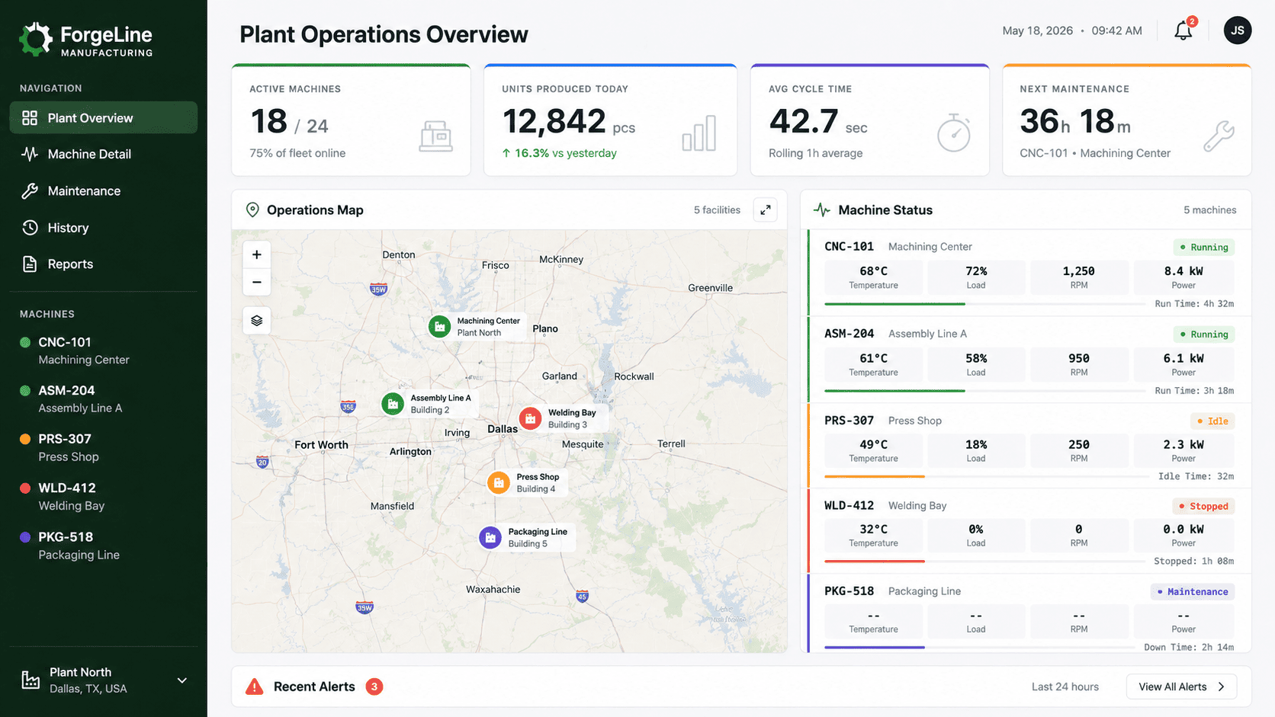The height and width of the screenshot is (717, 1275).
Task: Click the stopwatch icon in Avg Cycle Time card
Action: (x=954, y=133)
